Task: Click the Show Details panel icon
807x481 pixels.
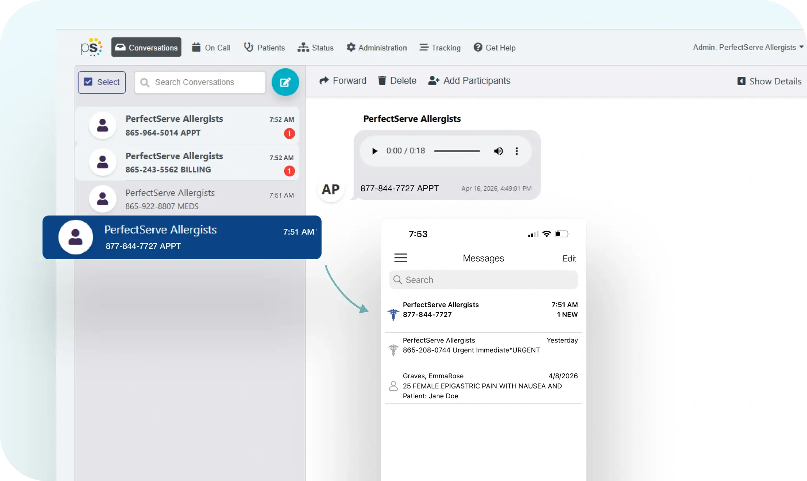Action: tap(741, 81)
